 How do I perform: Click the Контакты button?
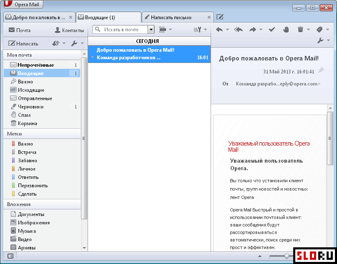pyautogui.click(x=69, y=30)
